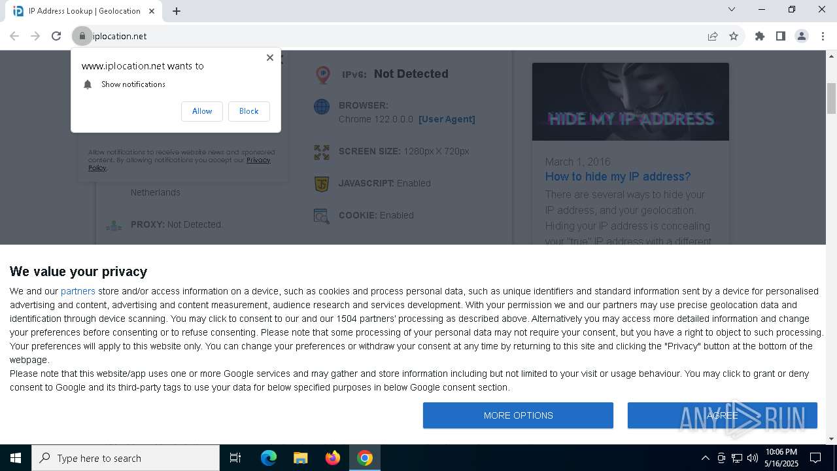837x471 pixels.
Task: Reload the iplocation.net page
Action: tap(56, 36)
